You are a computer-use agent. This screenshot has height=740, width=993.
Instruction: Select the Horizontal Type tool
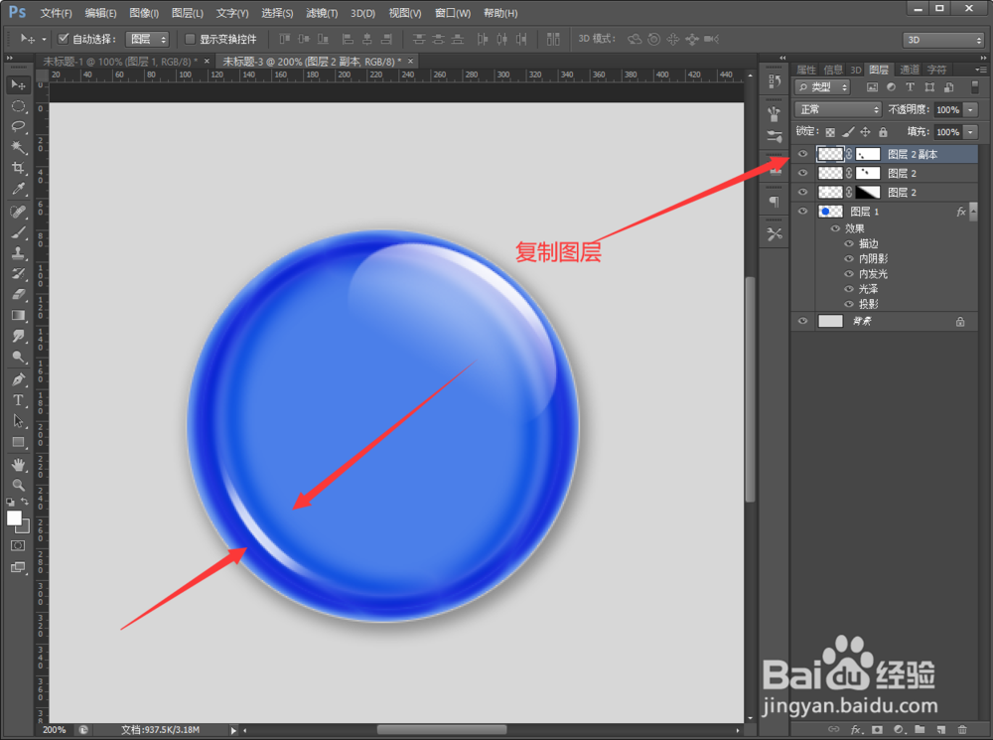tap(18, 400)
